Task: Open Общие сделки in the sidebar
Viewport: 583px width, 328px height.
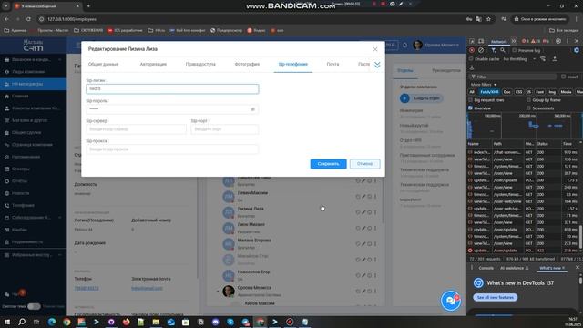Action: [26, 132]
